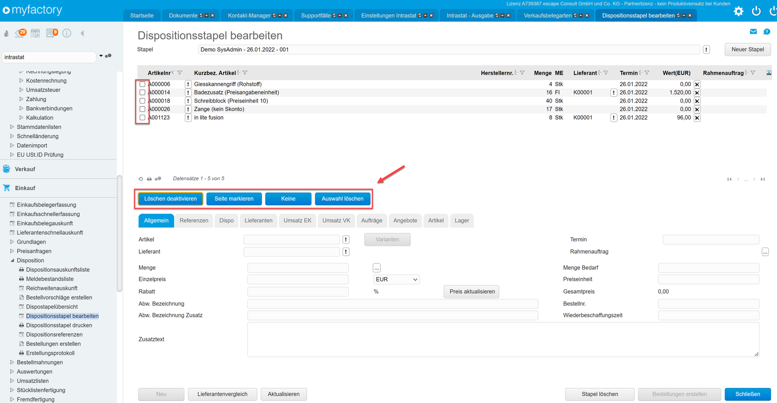Click the Auswahl löschen button
The image size is (777, 403).
pos(342,199)
